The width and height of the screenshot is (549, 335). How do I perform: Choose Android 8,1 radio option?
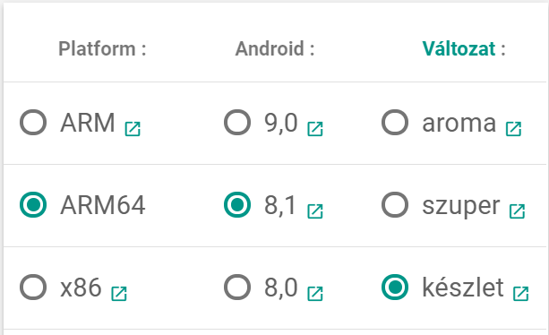(x=237, y=205)
